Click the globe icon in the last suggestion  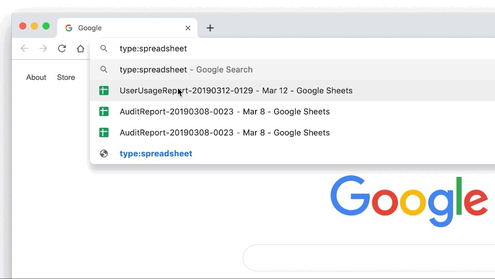pyautogui.click(x=104, y=153)
